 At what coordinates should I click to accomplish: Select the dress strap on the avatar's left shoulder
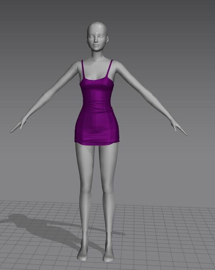point(110,69)
